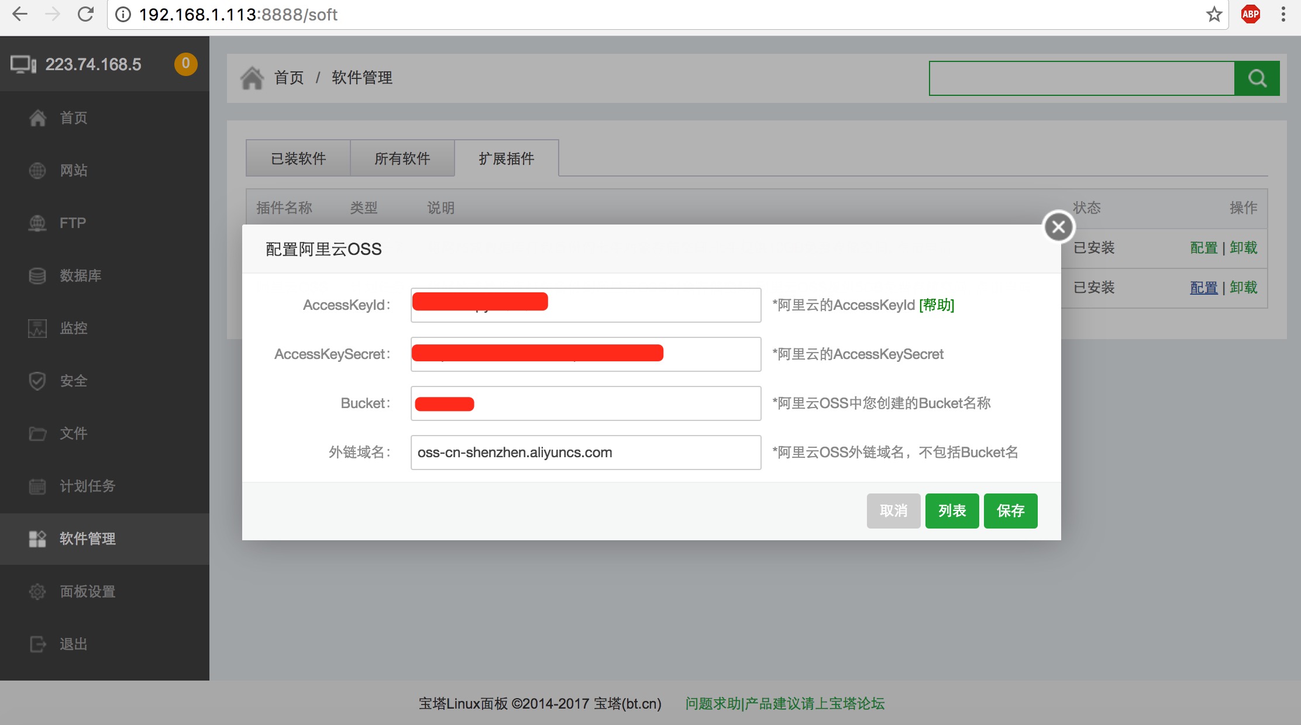Open the 问题求助 forum link in footer
The height and width of the screenshot is (725, 1301).
coord(784,703)
